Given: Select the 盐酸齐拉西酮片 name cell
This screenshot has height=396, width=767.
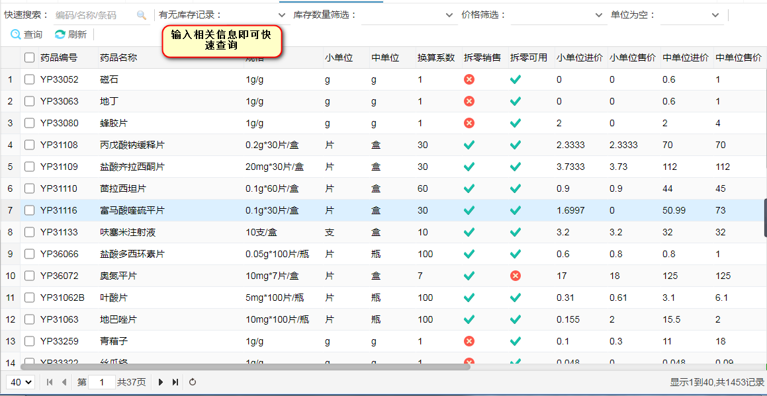Looking at the screenshot, I should tap(132, 167).
